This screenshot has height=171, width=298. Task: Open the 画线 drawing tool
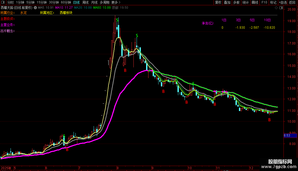coord(255,2)
